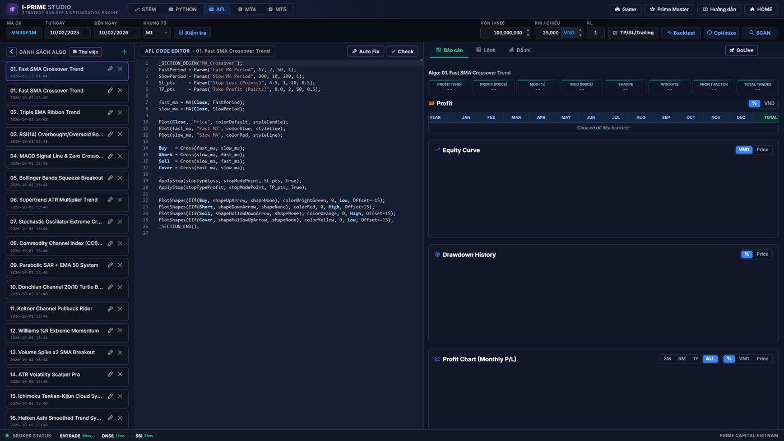Edit the 07. Stochastic Oscillator Extreme algo
The width and height of the screenshot is (784, 441).
(x=110, y=221)
